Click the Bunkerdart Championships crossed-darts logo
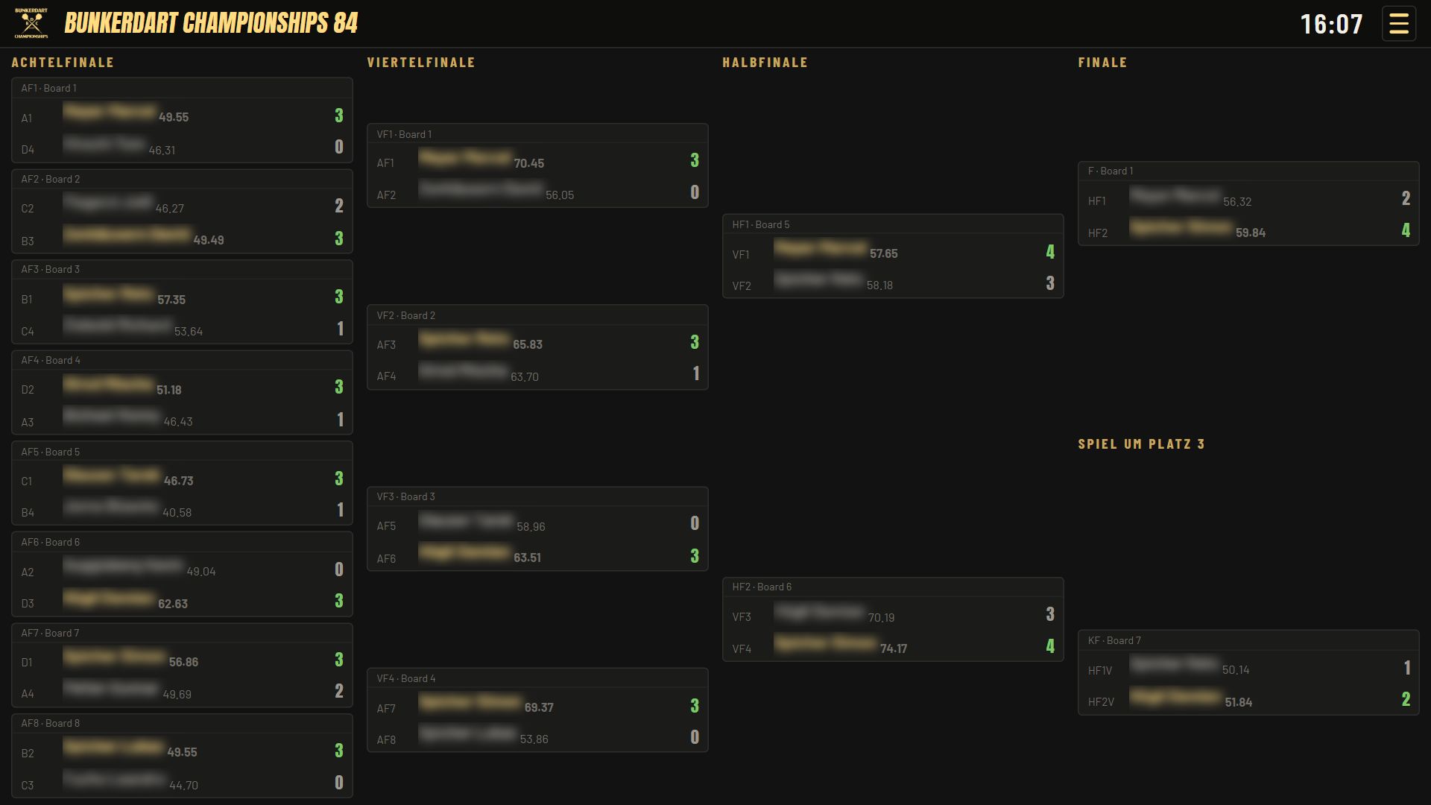This screenshot has height=805, width=1431. click(31, 23)
